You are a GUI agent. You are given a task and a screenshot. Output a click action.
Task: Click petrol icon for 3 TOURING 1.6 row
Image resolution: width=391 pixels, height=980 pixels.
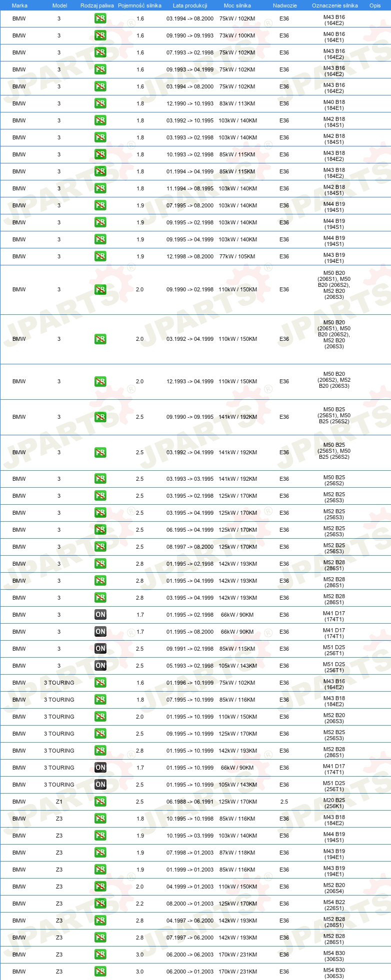pyautogui.click(x=100, y=683)
